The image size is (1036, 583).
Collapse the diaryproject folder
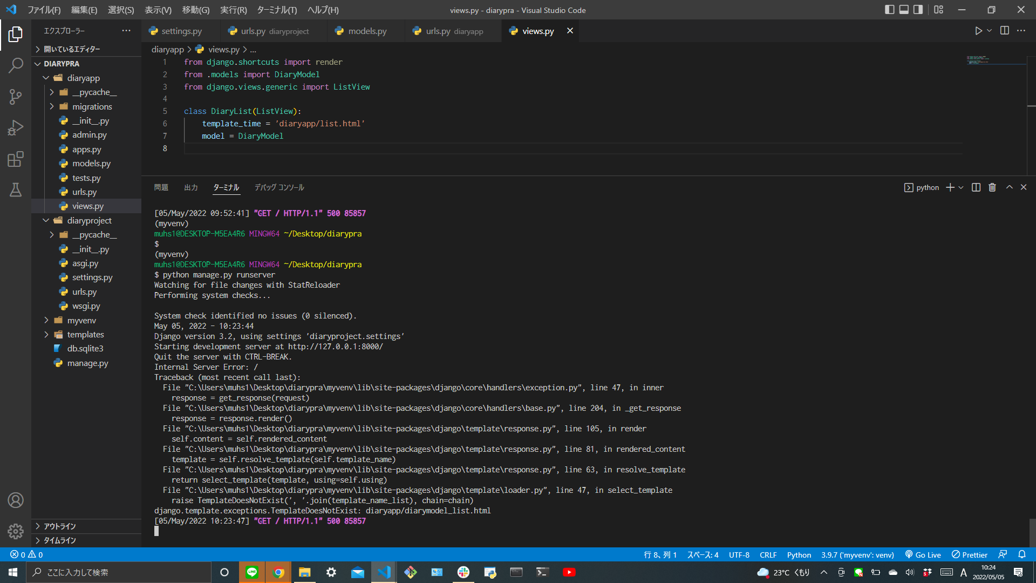click(86, 220)
